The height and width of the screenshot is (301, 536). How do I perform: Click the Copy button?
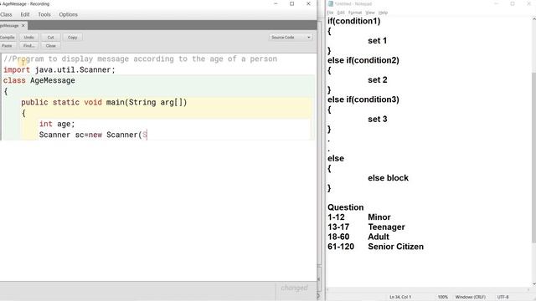(x=73, y=37)
